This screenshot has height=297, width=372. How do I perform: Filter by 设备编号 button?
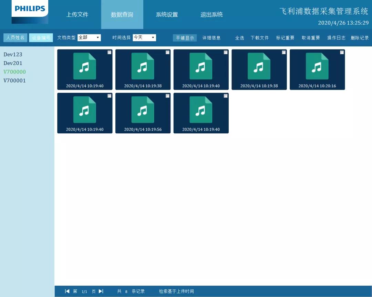coord(41,37)
